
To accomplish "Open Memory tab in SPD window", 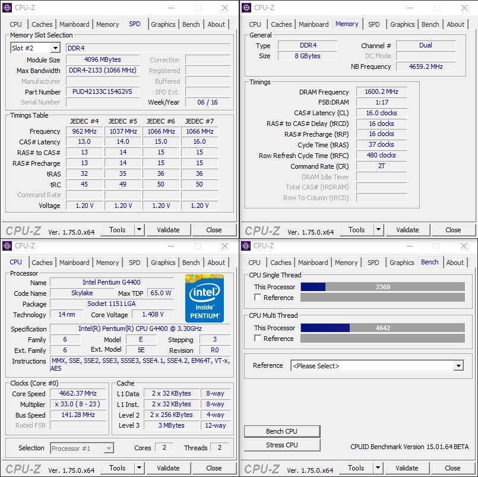I will click(107, 24).
